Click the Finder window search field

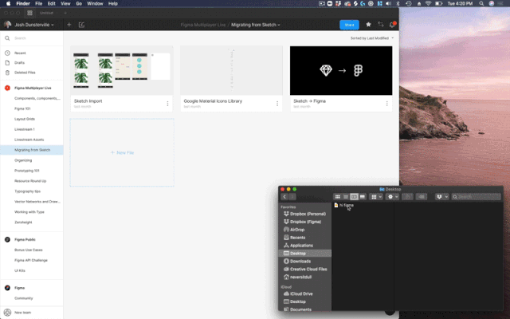(477, 197)
